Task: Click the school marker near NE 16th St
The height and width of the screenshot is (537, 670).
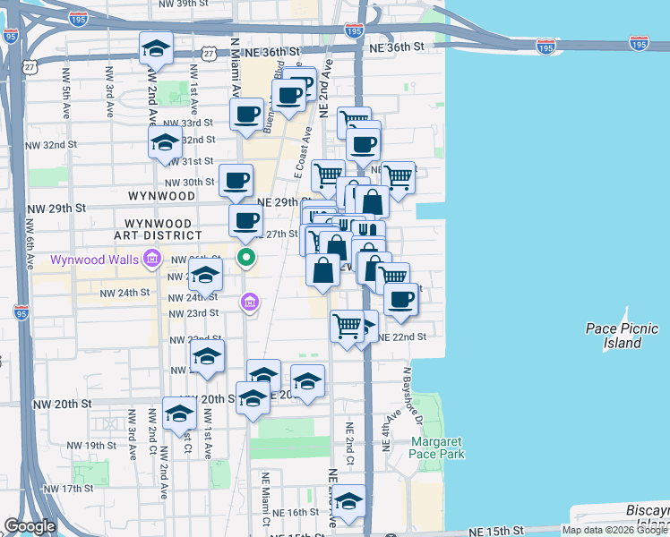Action: point(348,504)
